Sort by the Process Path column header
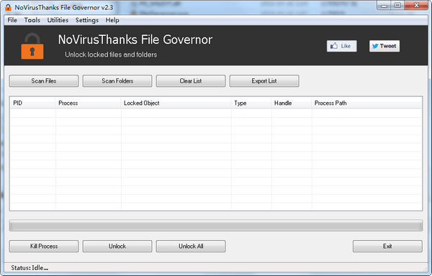Image resolution: width=432 pixels, height=276 pixels. (x=366, y=103)
